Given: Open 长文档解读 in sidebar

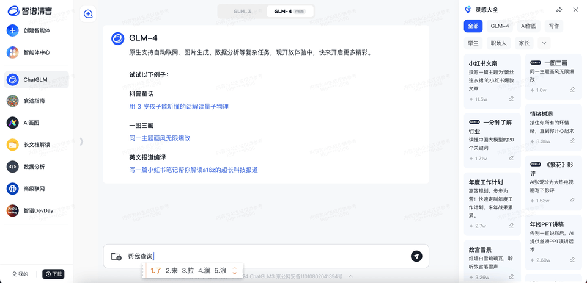Looking at the screenshot, I should coord(37,145).
